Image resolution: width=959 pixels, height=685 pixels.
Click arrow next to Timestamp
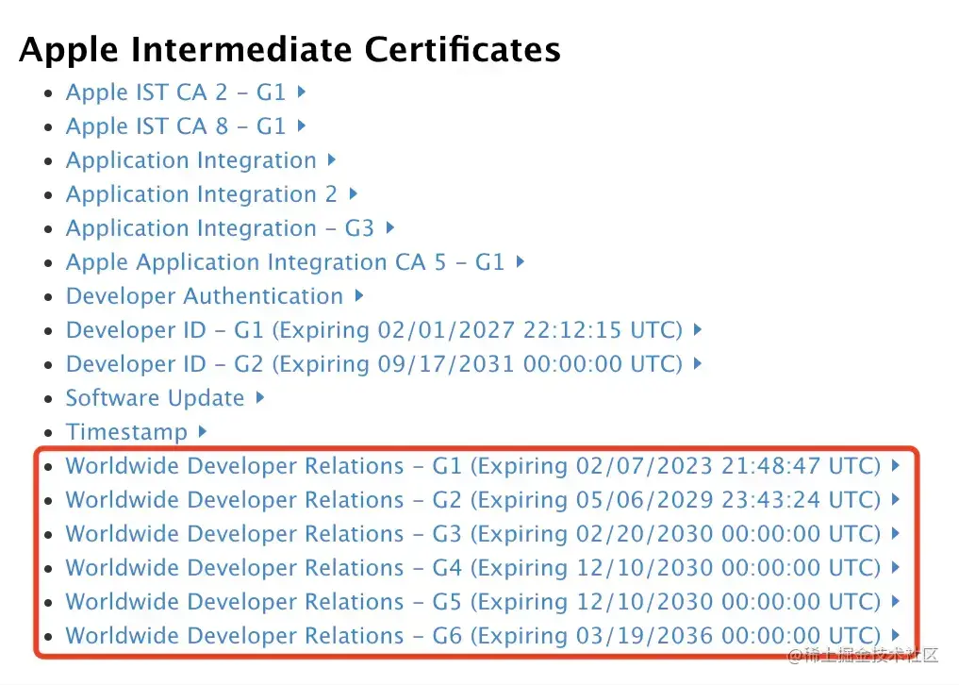pos(203,431)
